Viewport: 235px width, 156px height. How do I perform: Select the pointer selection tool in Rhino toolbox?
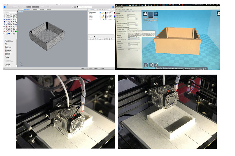pos(4,15)
